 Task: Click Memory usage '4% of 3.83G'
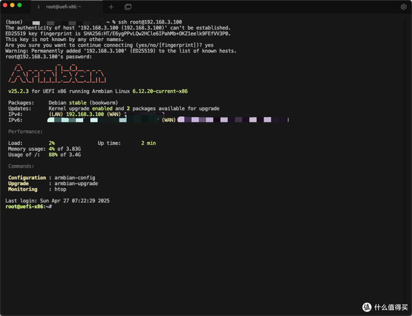[x=64, y=149]
